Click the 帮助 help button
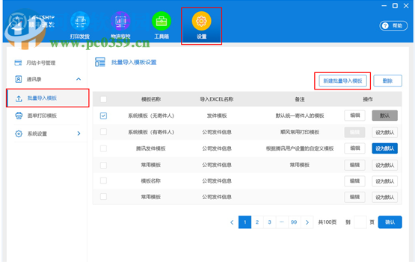Viewport: 415px width, 270px height. [393, 25]
